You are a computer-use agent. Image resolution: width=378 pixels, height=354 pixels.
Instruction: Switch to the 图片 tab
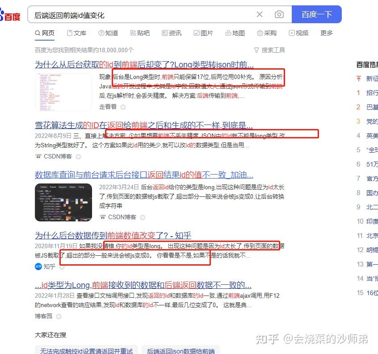(x=203, y=33)
